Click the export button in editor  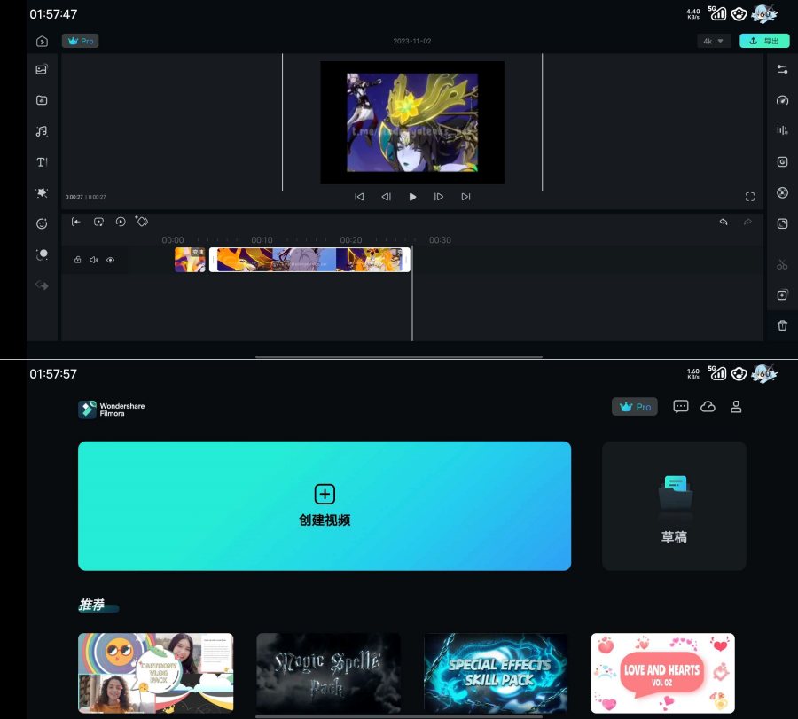[764, 41]
